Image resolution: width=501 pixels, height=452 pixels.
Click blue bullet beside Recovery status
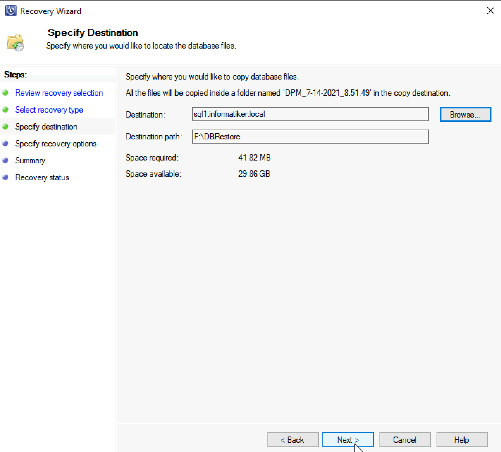[5, 177]
